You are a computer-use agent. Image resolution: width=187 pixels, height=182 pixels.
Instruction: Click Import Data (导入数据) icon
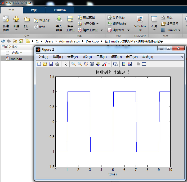[59, 19]
